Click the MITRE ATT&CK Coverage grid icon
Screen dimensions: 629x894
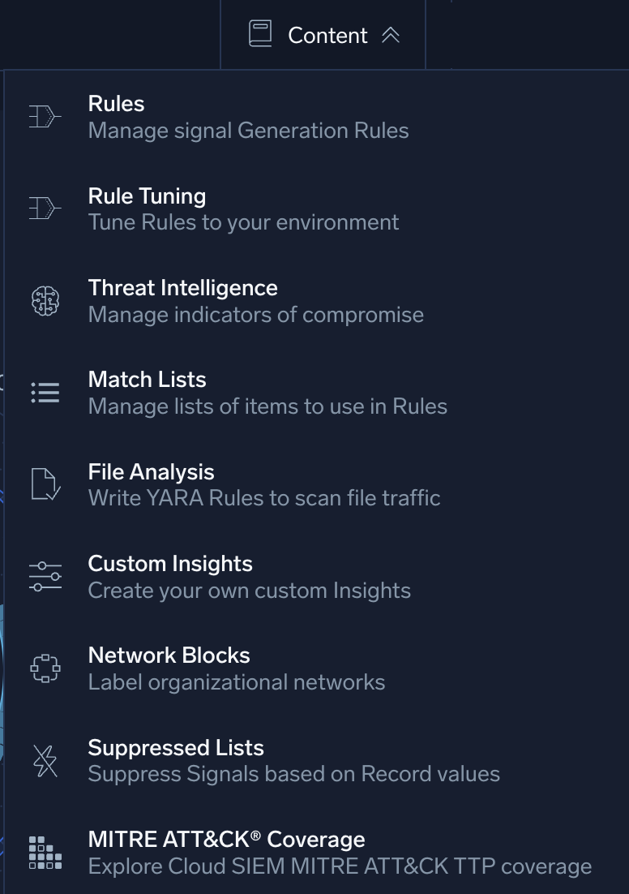click(45, 852)
